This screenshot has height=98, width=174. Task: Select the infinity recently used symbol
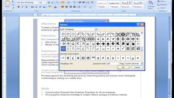tap(128, 58)
